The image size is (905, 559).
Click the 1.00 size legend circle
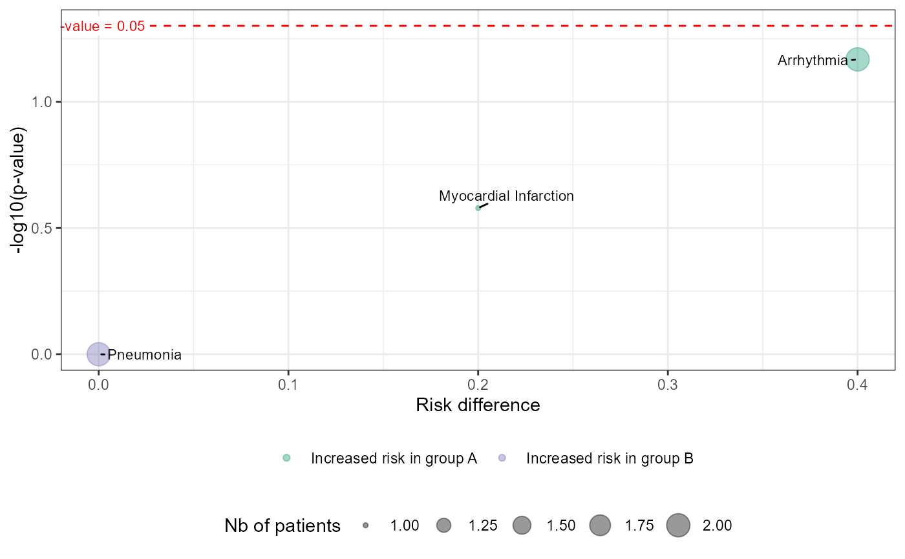click(x=366, y=525)
